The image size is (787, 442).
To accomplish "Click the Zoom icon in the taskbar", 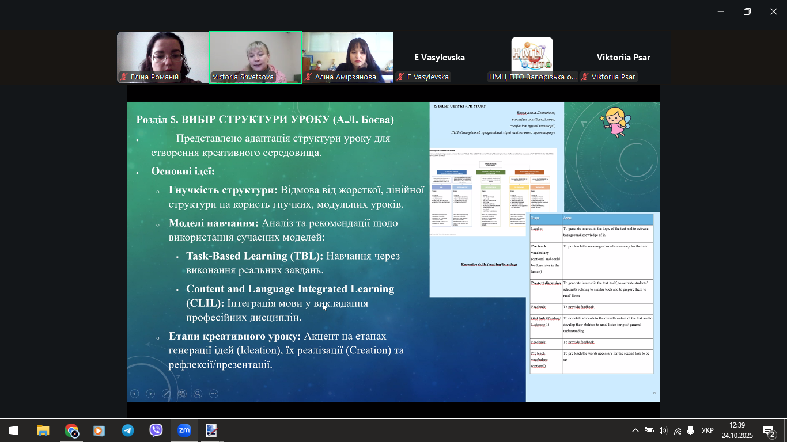I will point(184,430).
